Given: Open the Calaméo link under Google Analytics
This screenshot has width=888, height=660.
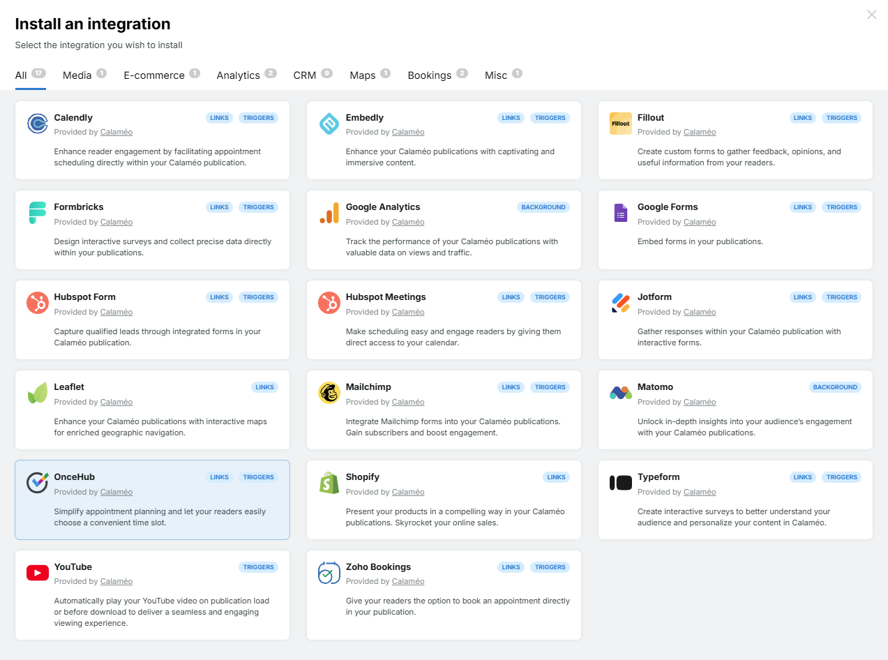Looking at the screenshot, I should [x=408, y=223].
